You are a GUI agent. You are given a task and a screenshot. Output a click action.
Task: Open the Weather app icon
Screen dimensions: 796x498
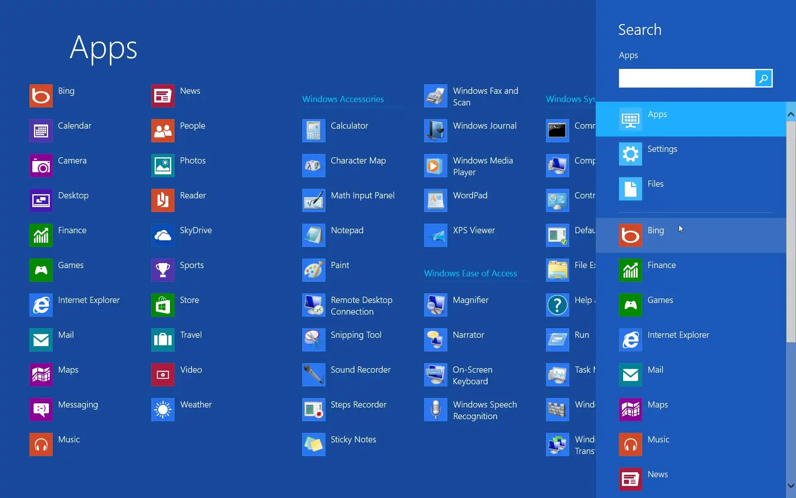163,410
